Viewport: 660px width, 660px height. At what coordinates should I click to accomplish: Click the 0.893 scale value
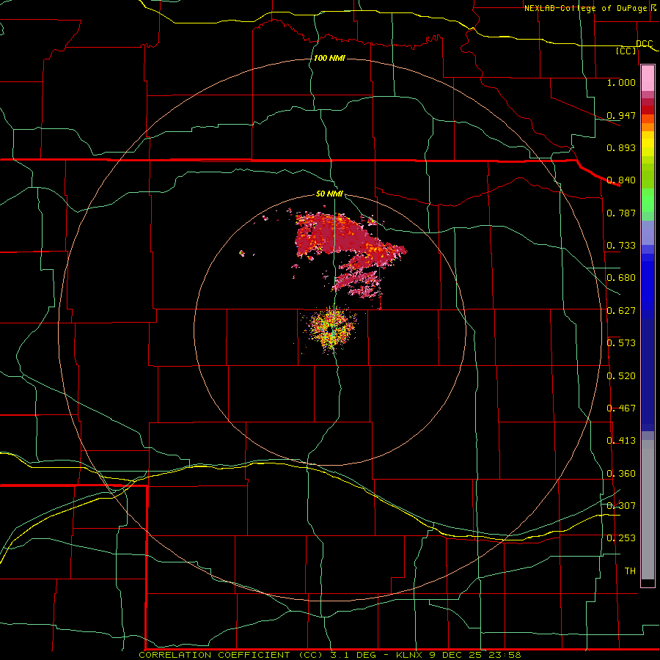click(x=621, y=147)
